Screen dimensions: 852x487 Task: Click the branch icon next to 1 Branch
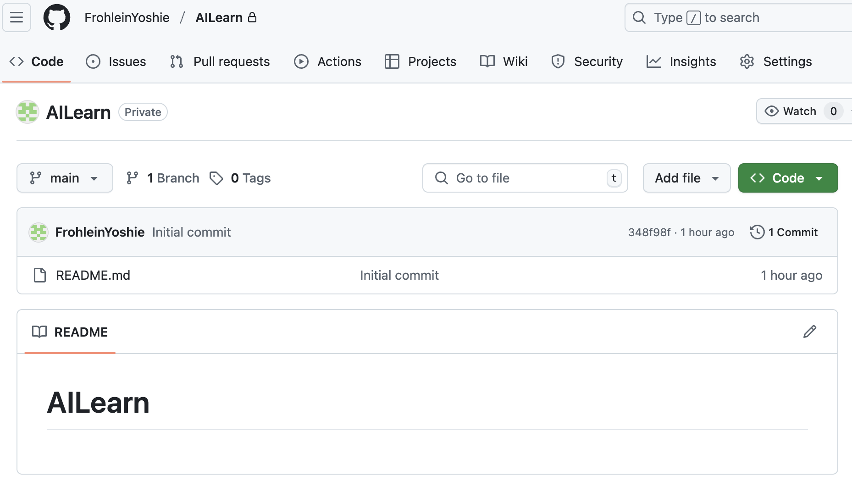pos(133,178)
